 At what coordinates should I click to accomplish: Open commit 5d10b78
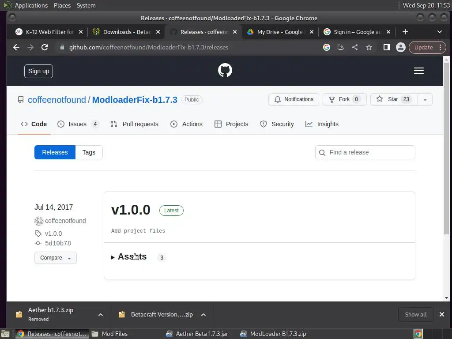(x=58, y=243)
